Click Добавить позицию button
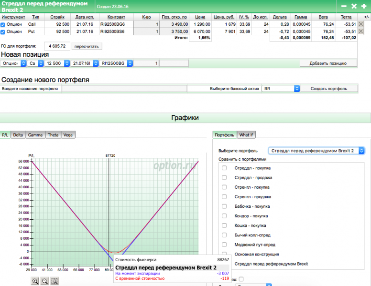This screenshot has height=286, width=371. tap(328, 63)
